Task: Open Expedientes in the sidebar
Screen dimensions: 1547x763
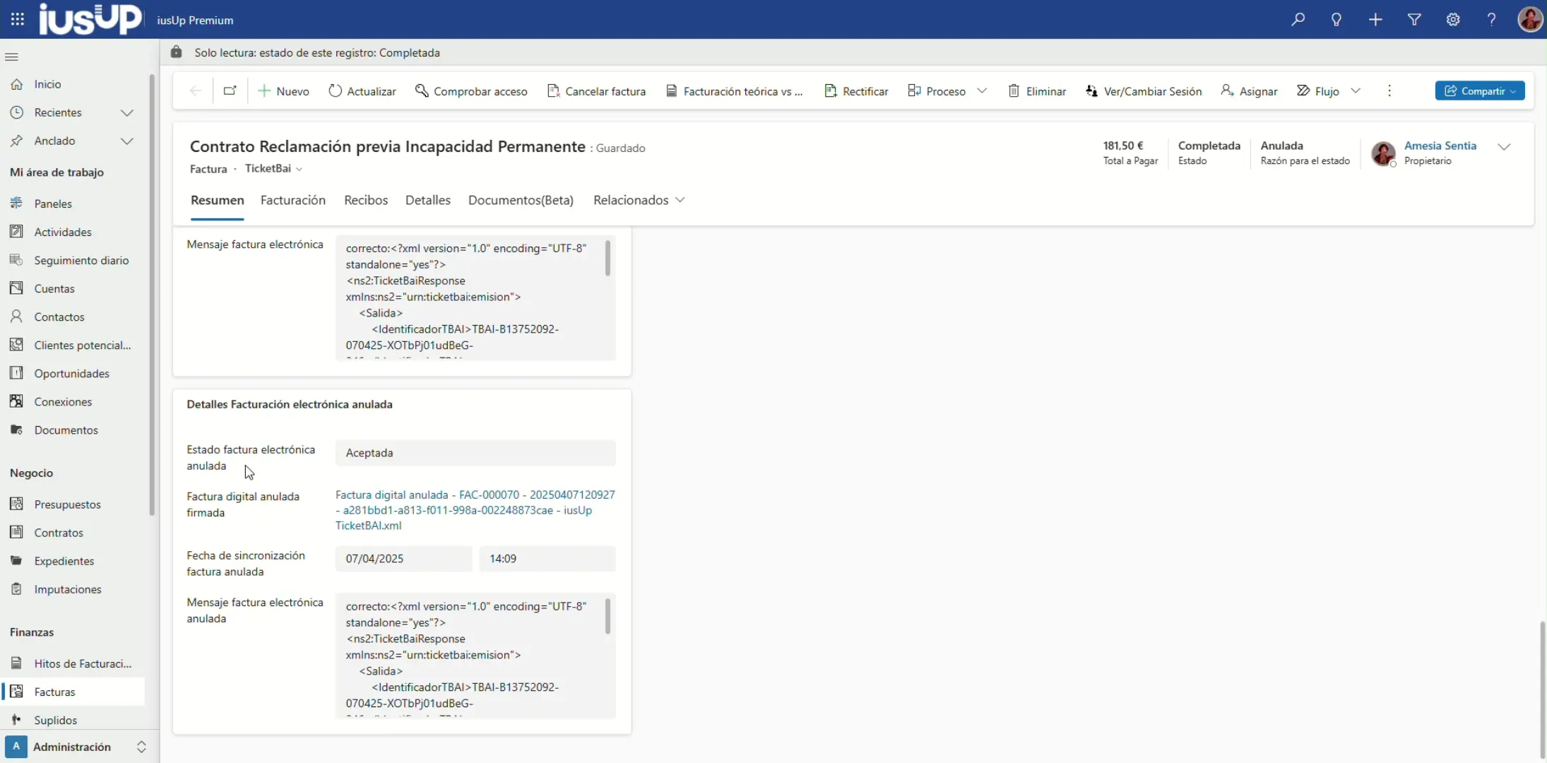Action: pos(64,561)
